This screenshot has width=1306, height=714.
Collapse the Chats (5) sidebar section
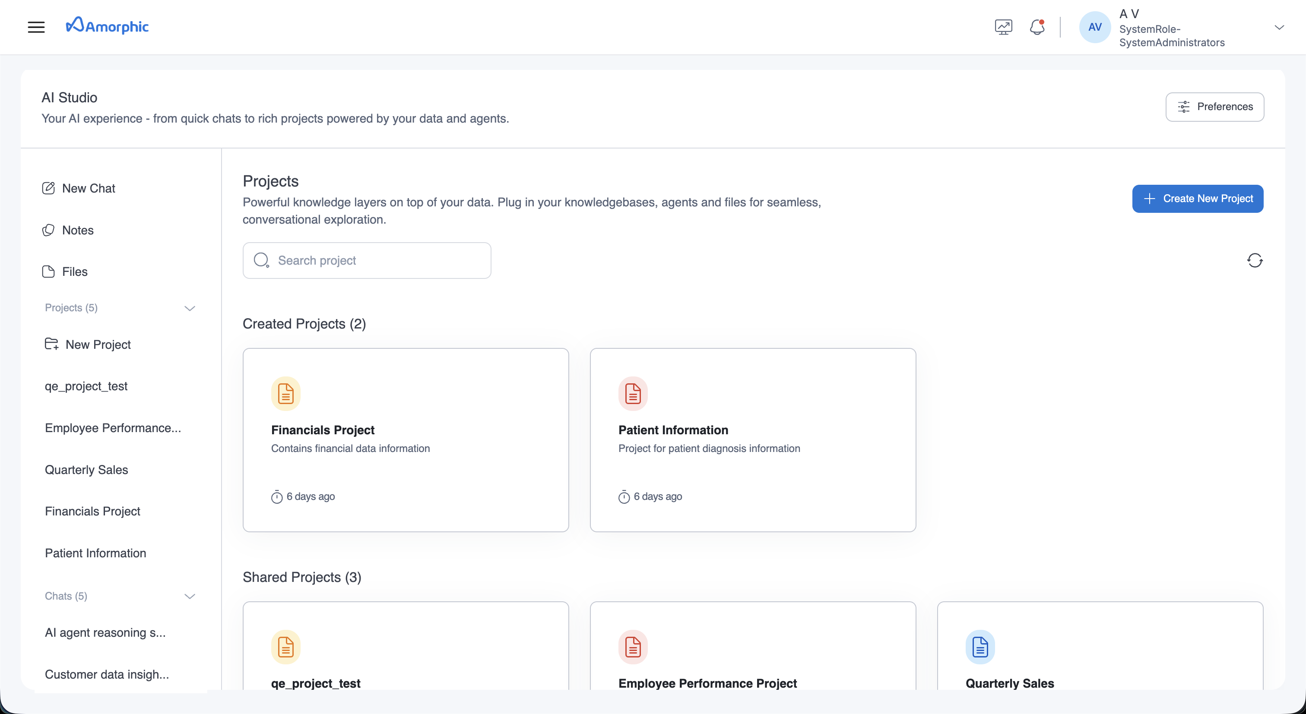pyautogui.click(x=190, y=596)
